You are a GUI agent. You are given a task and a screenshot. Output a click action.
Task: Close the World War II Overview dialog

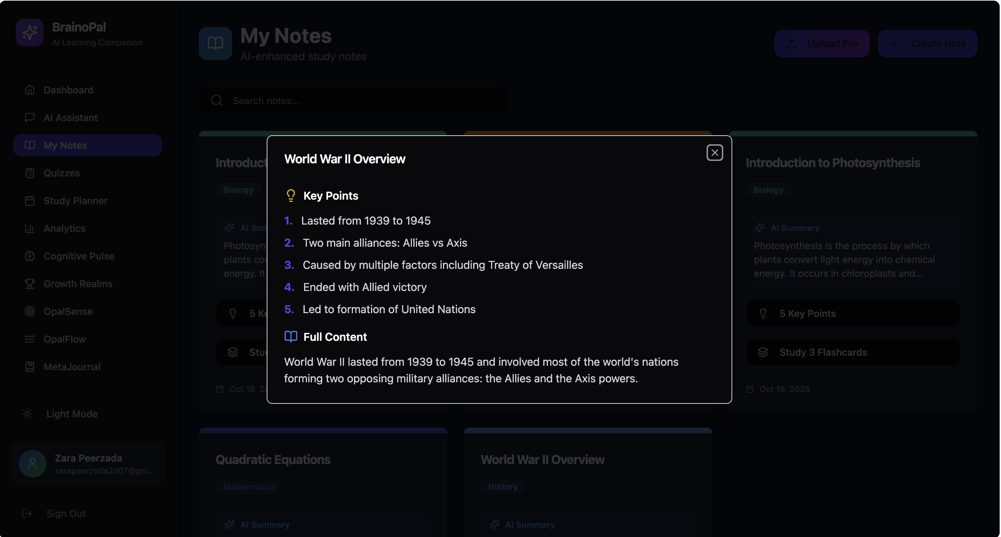point(714,153)
